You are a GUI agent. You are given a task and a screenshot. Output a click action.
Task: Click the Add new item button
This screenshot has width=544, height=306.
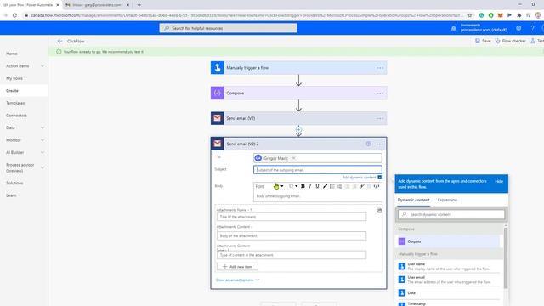[237, 266]
